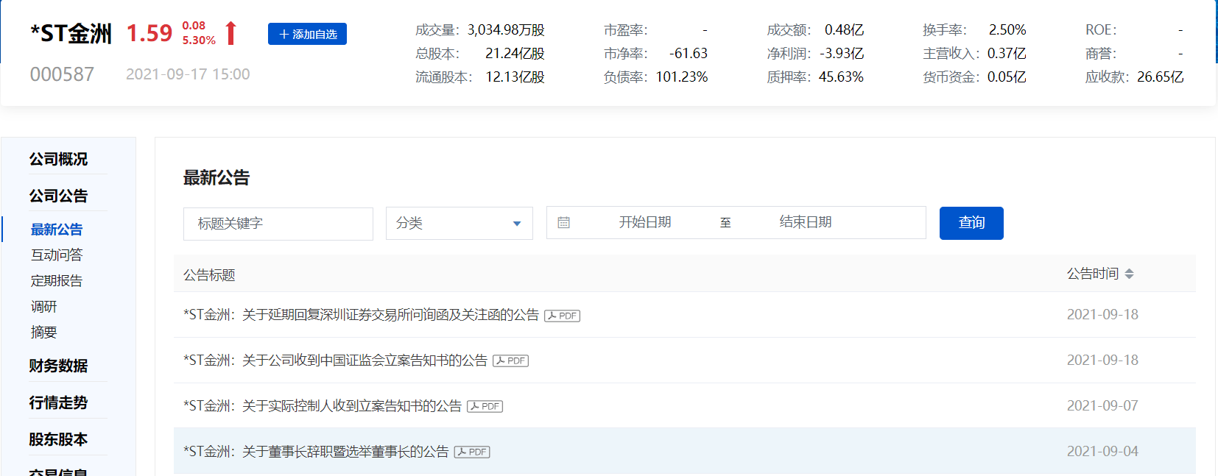Open announcement 关于公司收到中国证监会立案告知书的公告

[x=335, y=360]
